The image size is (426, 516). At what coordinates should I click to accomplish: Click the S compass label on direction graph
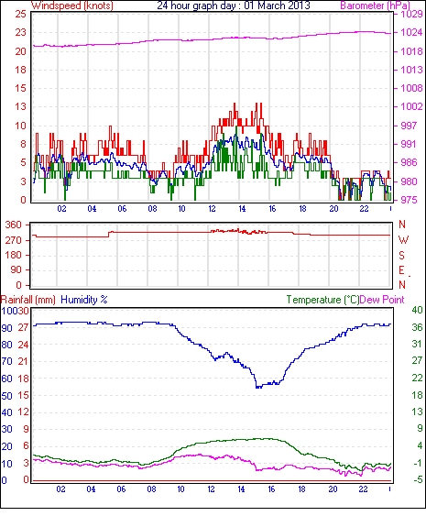coord(401,255)
